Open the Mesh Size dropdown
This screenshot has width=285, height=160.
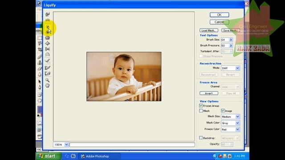click(237, 116)
